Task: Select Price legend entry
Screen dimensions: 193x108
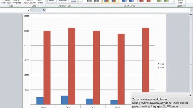Action: pos(161,67)
